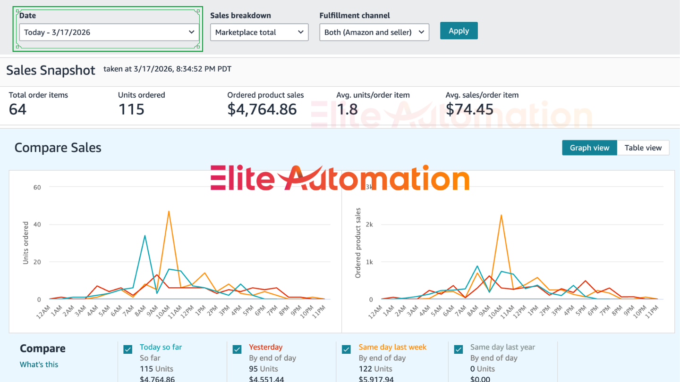Click the Total order items value 64
The height and width of the screenshot is (382, 680).
[x=17, y=109]
